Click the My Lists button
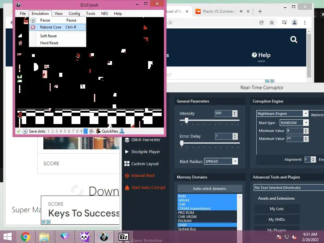The width and height of the screenshot is (324, 243). (277, 209)
